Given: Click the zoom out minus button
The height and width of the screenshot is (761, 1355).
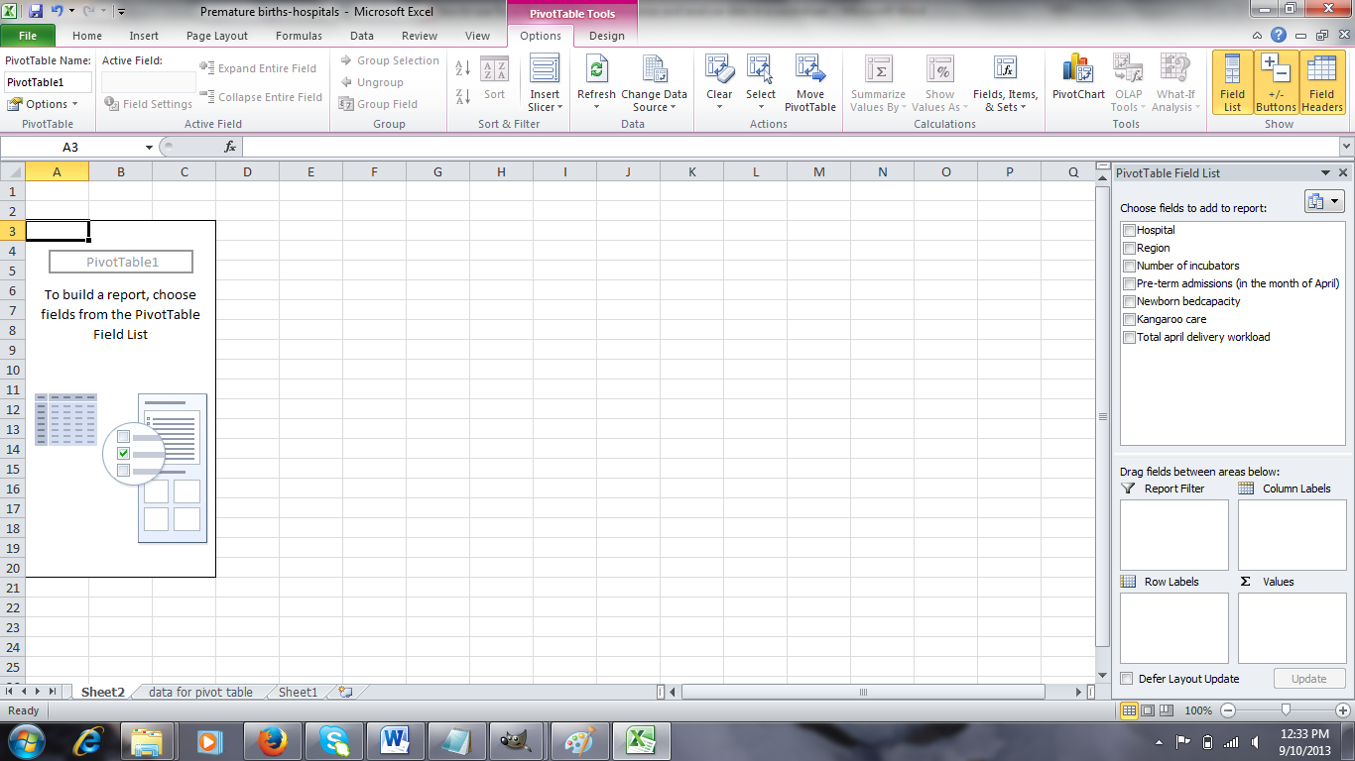Looking at the screenshot, I should pos(1228,710).
